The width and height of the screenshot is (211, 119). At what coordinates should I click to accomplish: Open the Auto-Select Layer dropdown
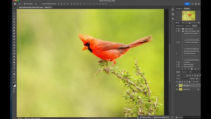[37, 4]
